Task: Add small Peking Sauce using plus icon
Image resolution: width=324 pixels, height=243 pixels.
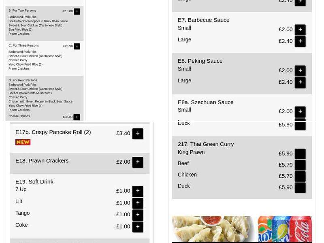Action: (300, 70)
